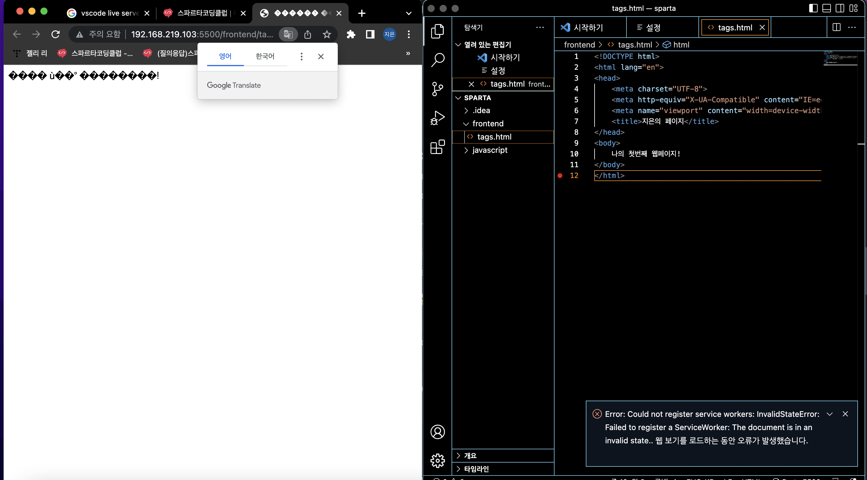The width and height of the screenshot is (867, 480).
Task: Open the Manage gear icon in VS Code
Action: [x=437, y=460]
